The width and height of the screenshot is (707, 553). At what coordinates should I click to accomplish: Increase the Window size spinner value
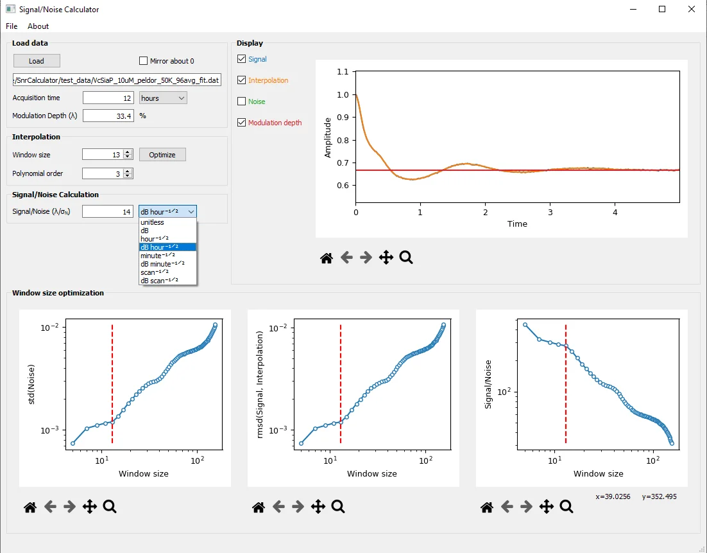[128, 152]
